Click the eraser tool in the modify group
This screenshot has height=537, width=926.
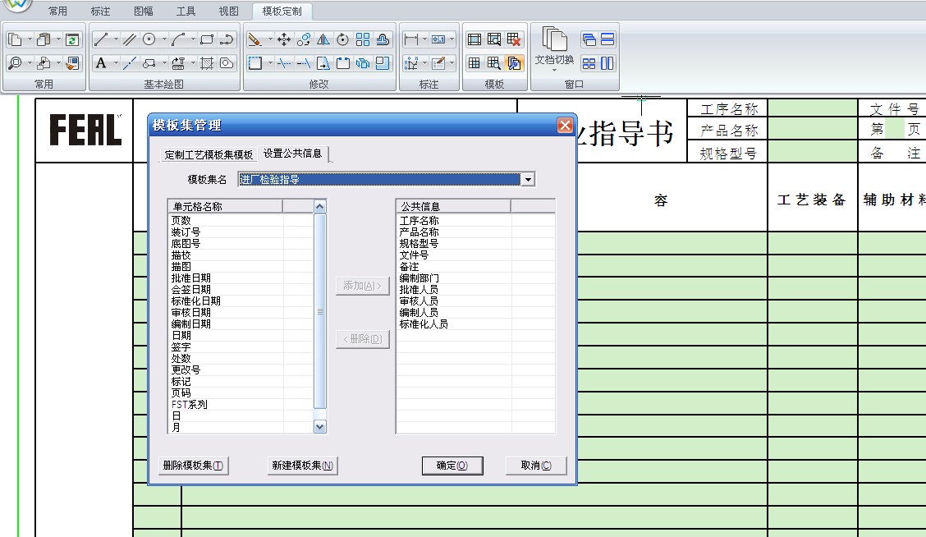[x=254, y=39]
